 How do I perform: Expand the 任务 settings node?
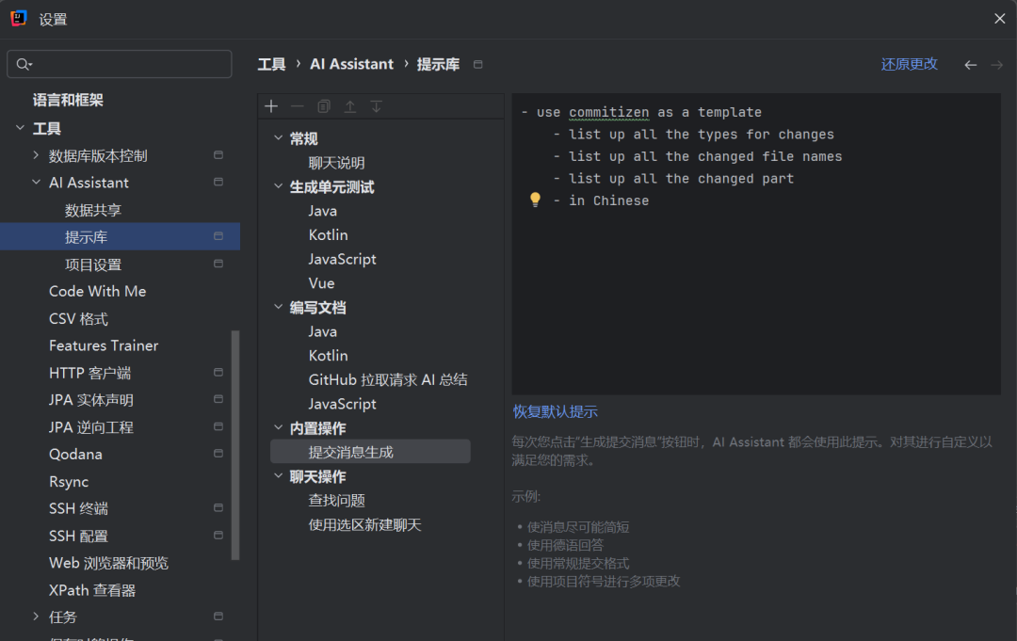click(x=36, y=617)
